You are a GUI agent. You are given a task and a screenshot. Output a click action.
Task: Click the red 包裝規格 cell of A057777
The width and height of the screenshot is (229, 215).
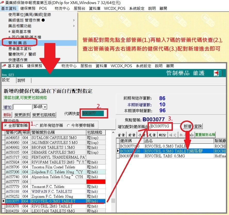[96, 182]
